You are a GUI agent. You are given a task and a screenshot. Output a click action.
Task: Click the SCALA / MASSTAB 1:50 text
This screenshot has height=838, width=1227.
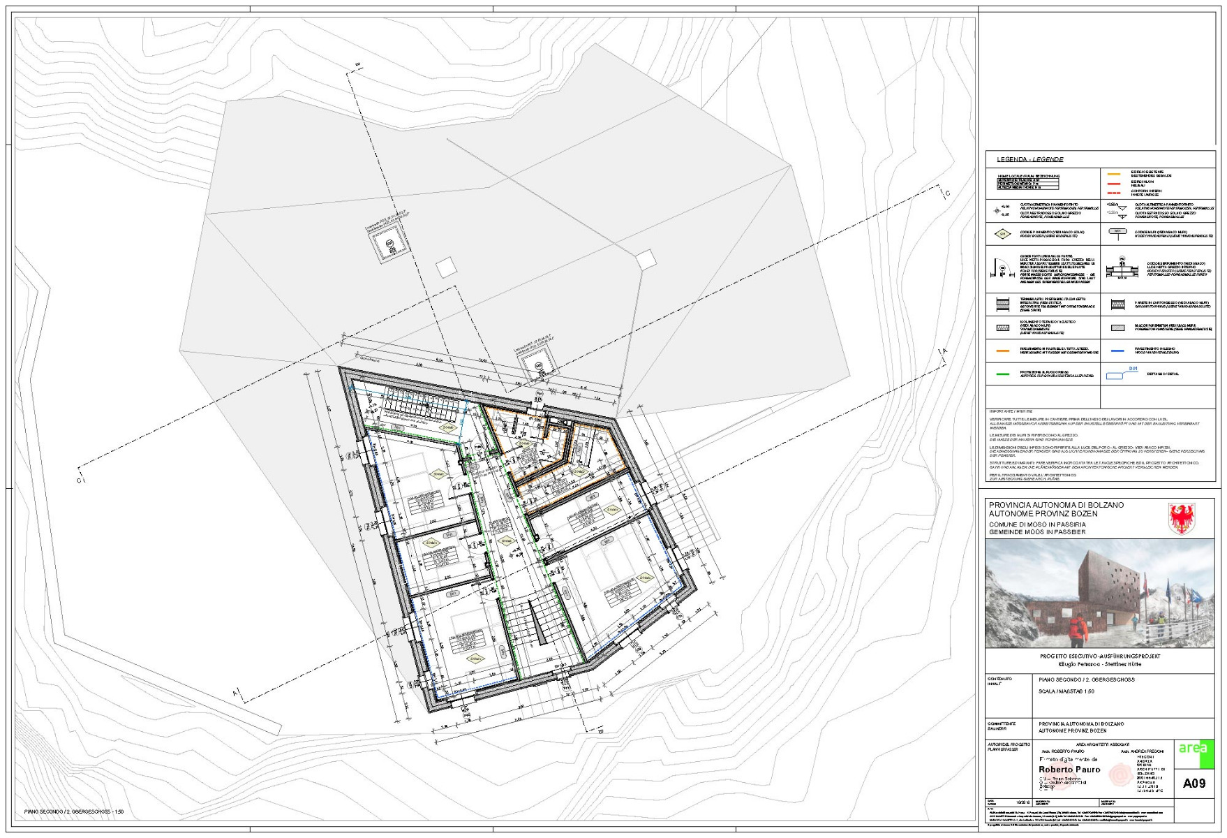[1067, 691]
